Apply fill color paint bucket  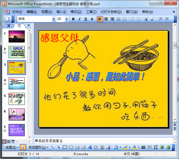[x=116, y=147]
